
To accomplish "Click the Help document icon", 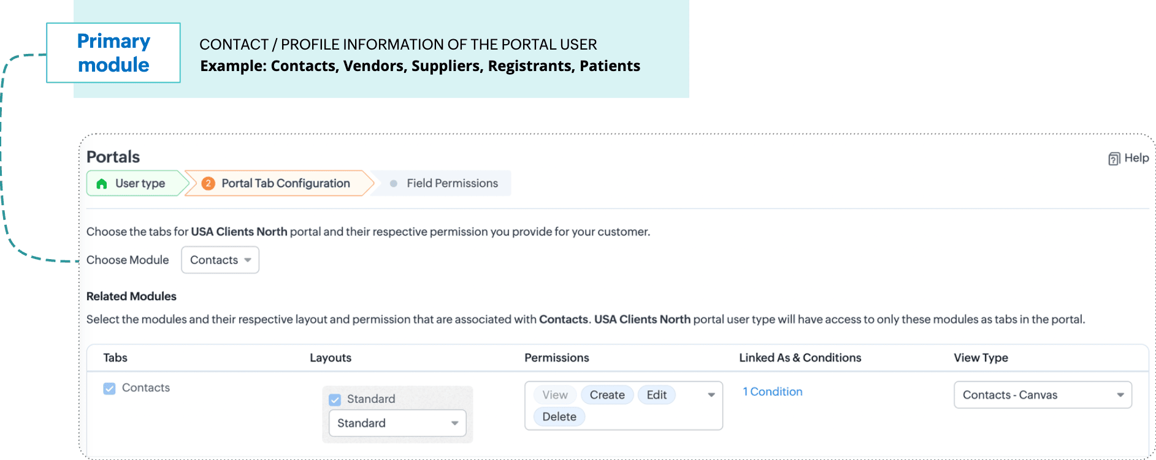I will coord(1114,159).
